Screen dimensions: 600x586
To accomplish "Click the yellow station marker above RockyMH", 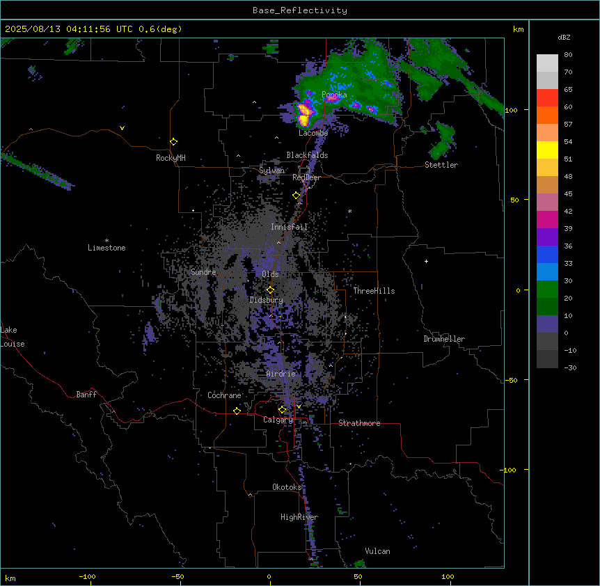I will 173,142.
